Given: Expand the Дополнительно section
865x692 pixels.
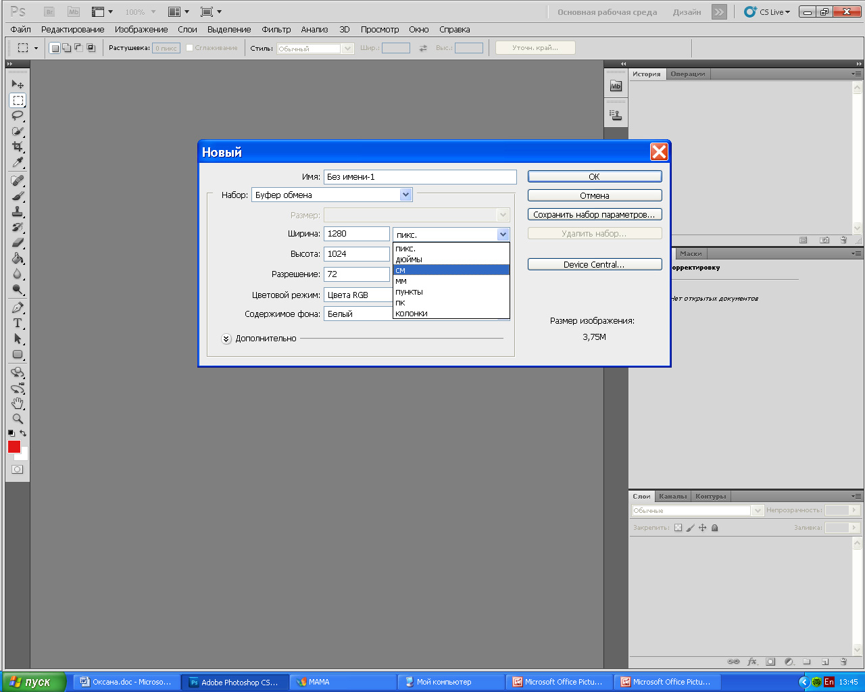Looking at the screenshot, I should tap(226, 339).
